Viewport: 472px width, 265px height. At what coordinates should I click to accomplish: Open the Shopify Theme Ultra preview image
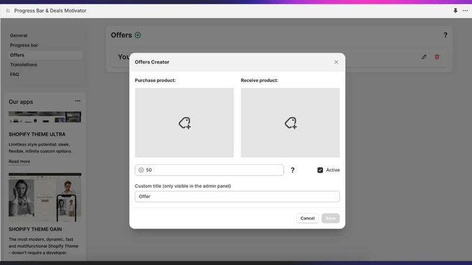click(45, 117)
